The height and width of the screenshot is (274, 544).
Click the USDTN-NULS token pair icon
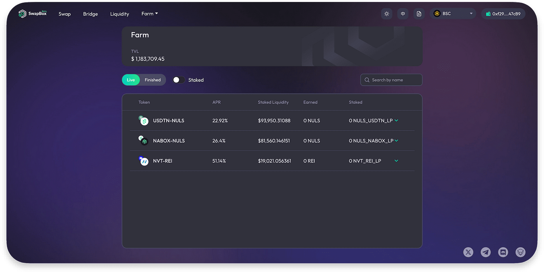144,121
